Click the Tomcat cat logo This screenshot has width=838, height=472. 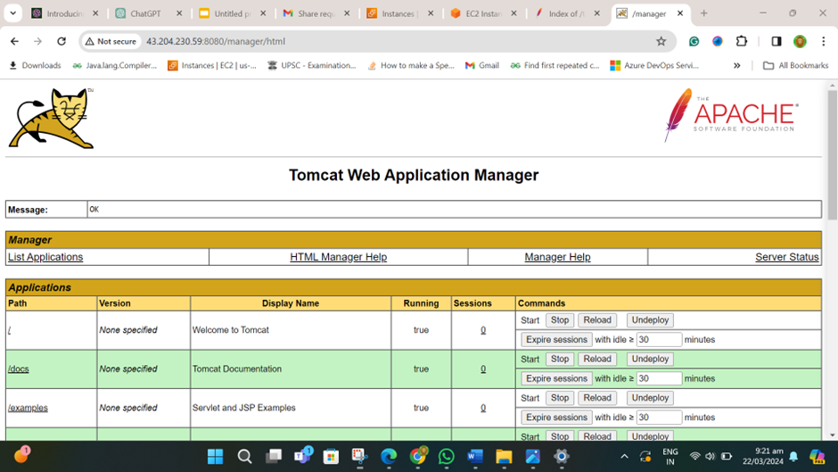point(52,119)
